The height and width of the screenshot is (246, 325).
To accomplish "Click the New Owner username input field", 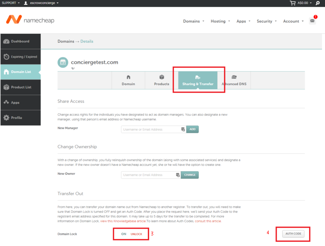I will 148,175.
